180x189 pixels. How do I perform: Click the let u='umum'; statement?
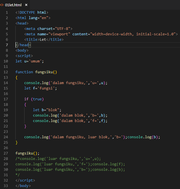30,61
